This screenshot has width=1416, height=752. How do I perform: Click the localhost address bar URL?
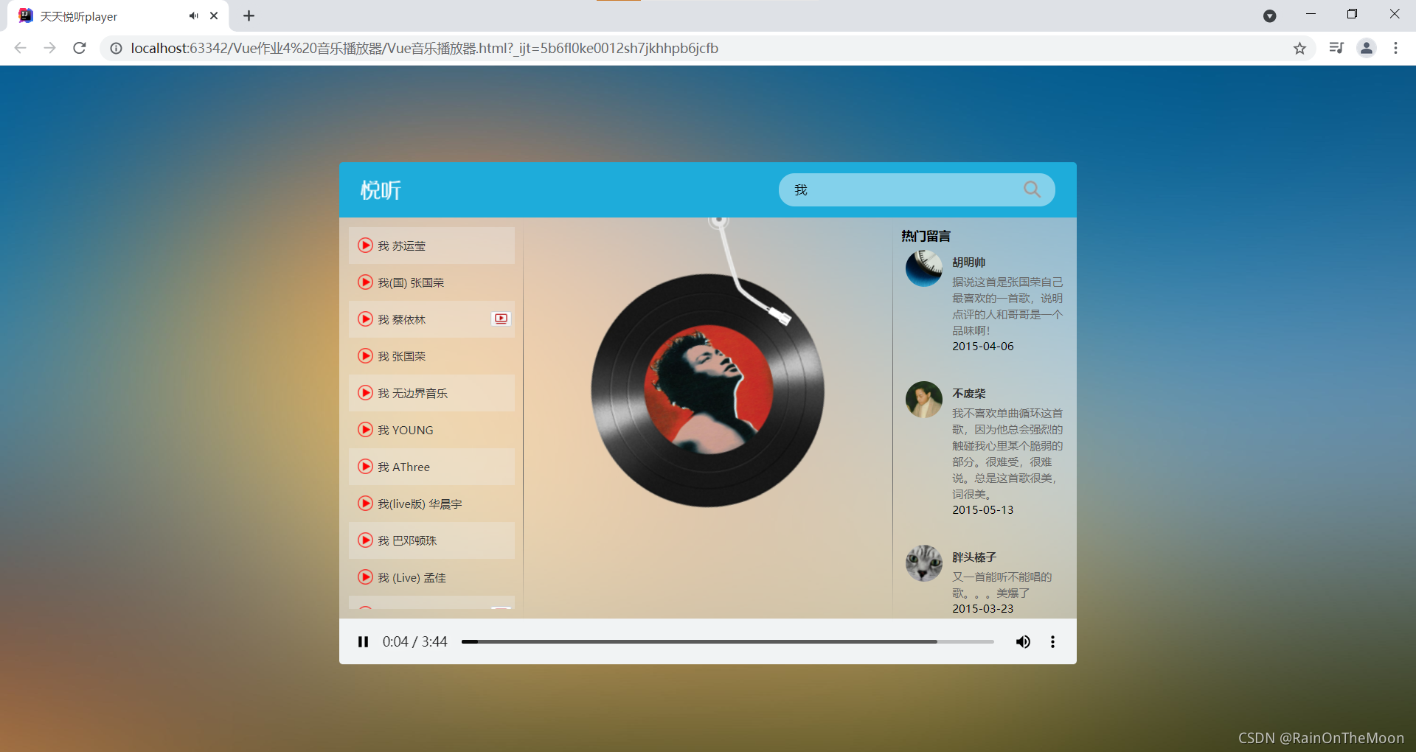(x=424, y=48)
